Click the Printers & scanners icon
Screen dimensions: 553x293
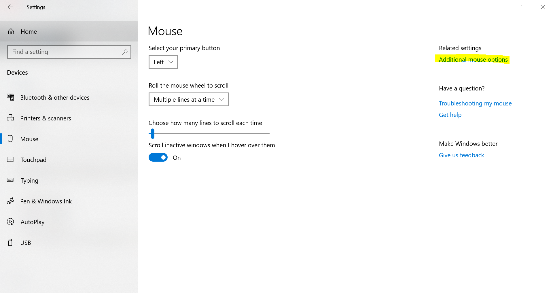[10, 118]
